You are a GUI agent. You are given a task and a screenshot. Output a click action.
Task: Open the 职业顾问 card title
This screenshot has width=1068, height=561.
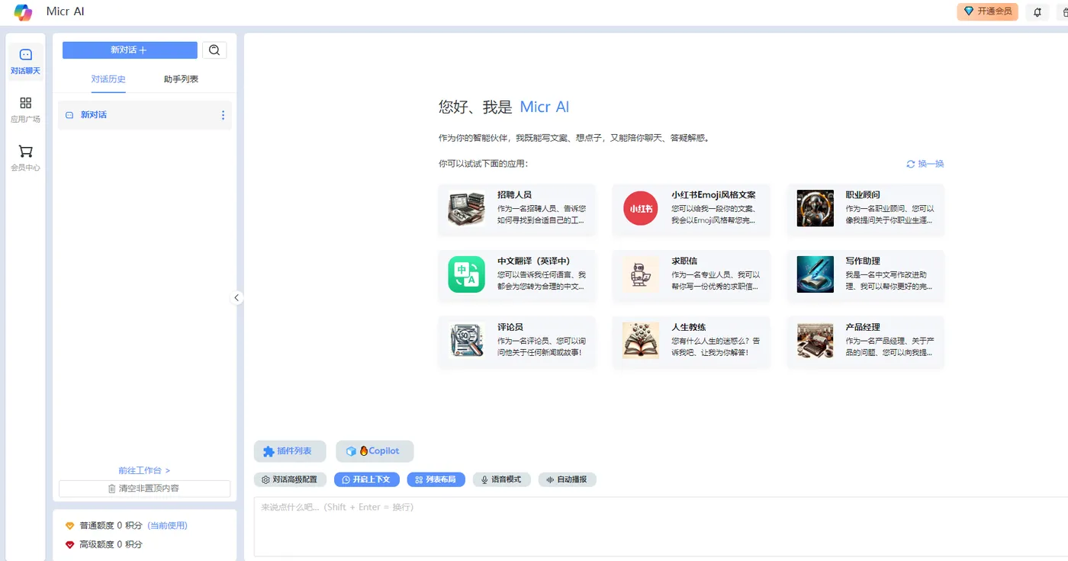click(x=863, y=195)
